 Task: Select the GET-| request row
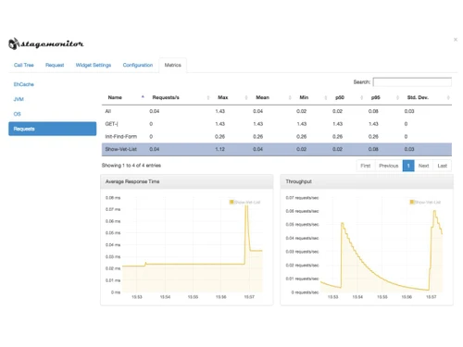click(277, 124)
